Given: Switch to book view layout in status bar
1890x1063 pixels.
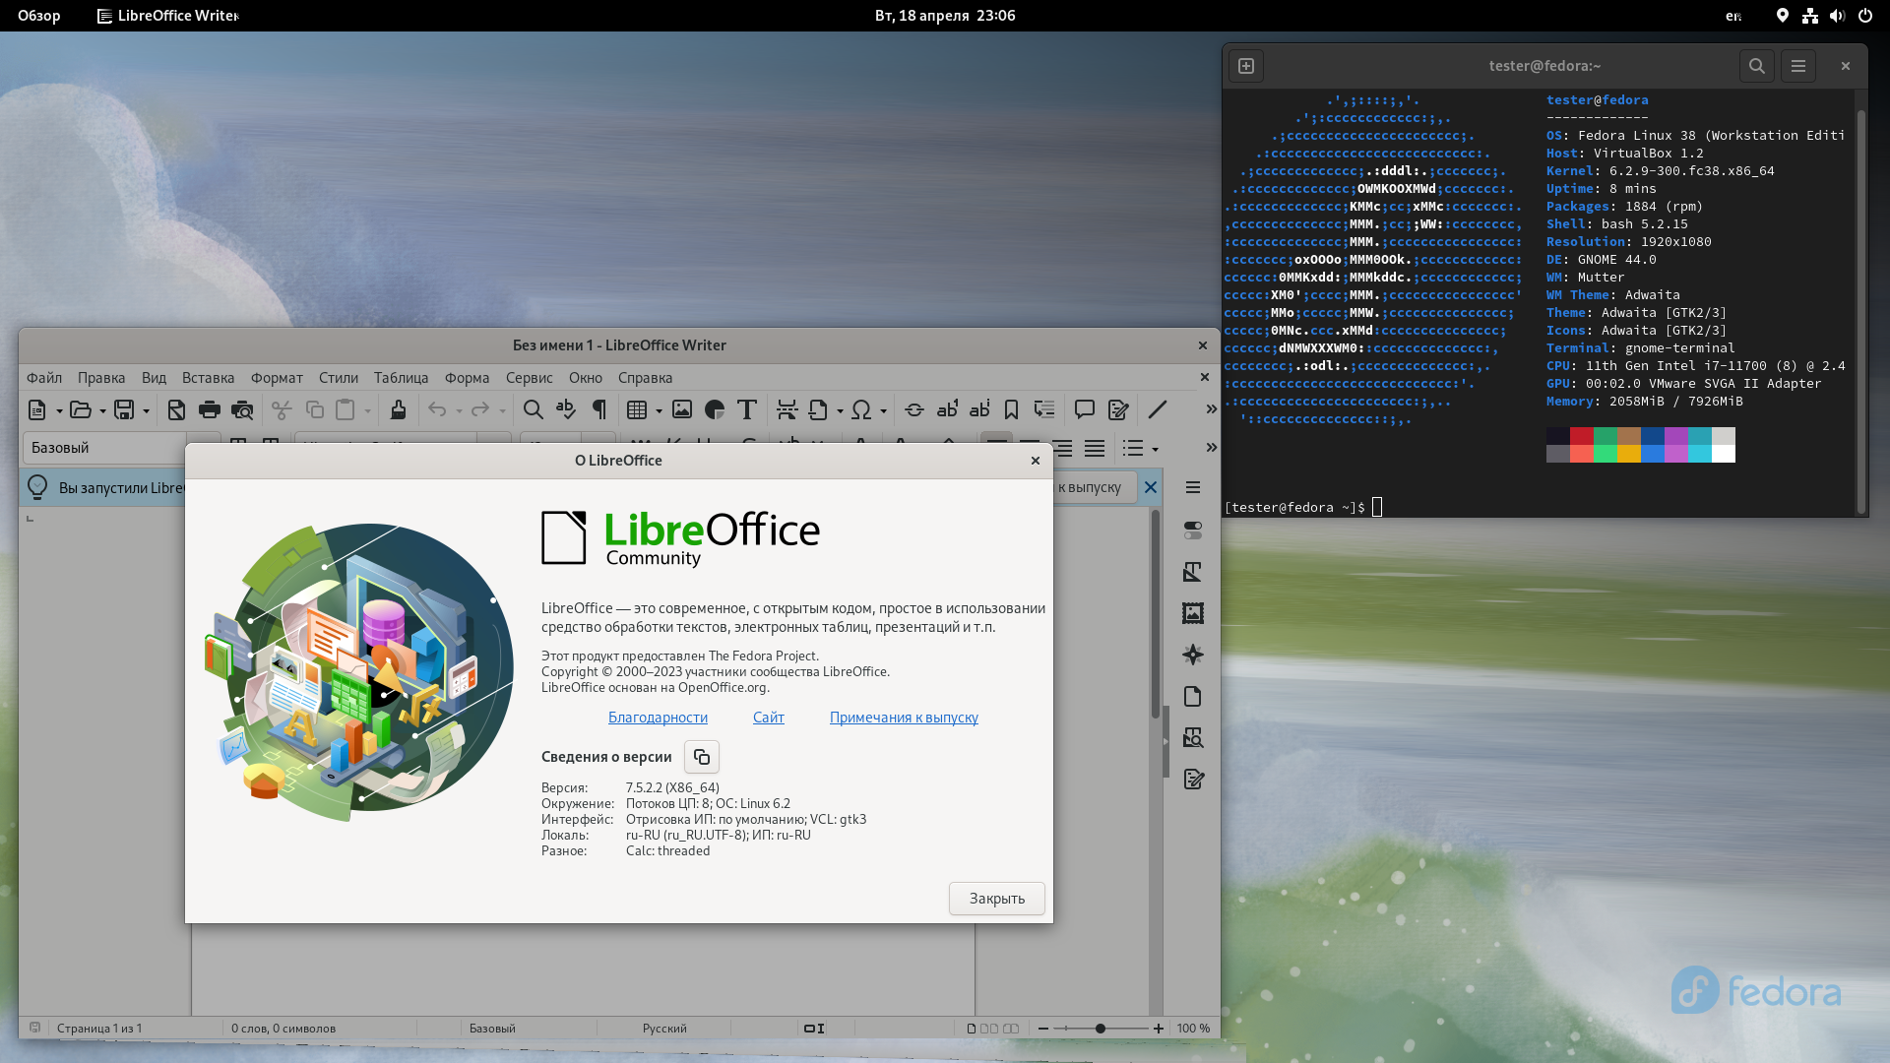Looking at the screenshot, I should point(1011,1029).
